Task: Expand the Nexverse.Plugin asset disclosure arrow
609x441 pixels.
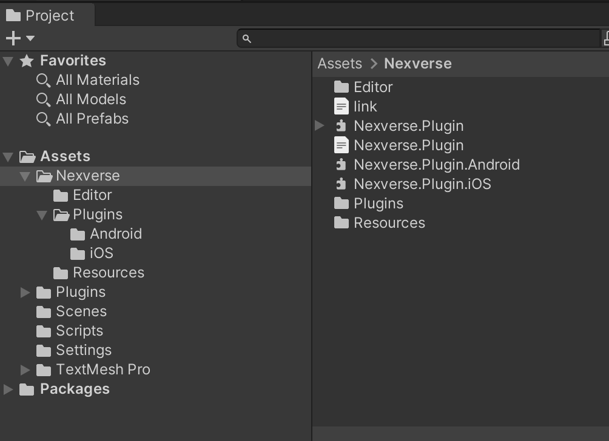Action: click(319, 125)
